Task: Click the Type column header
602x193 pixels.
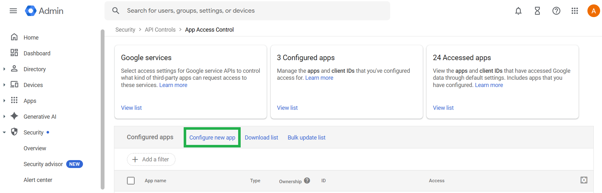Action: 255,181
